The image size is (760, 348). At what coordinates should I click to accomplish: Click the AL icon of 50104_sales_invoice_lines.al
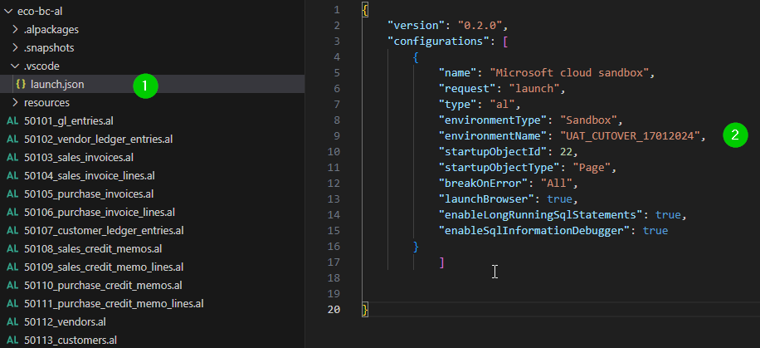click(x=12, y=176)
